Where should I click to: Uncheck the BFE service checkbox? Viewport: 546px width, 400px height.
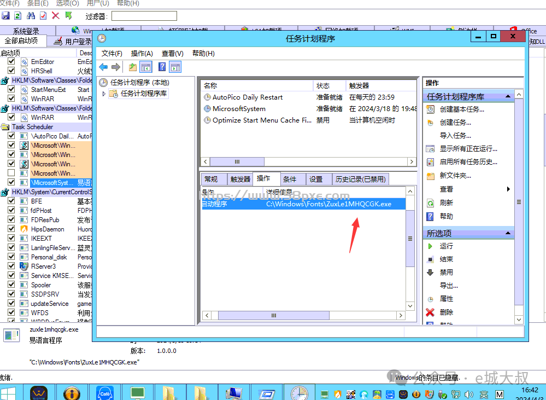11,200
